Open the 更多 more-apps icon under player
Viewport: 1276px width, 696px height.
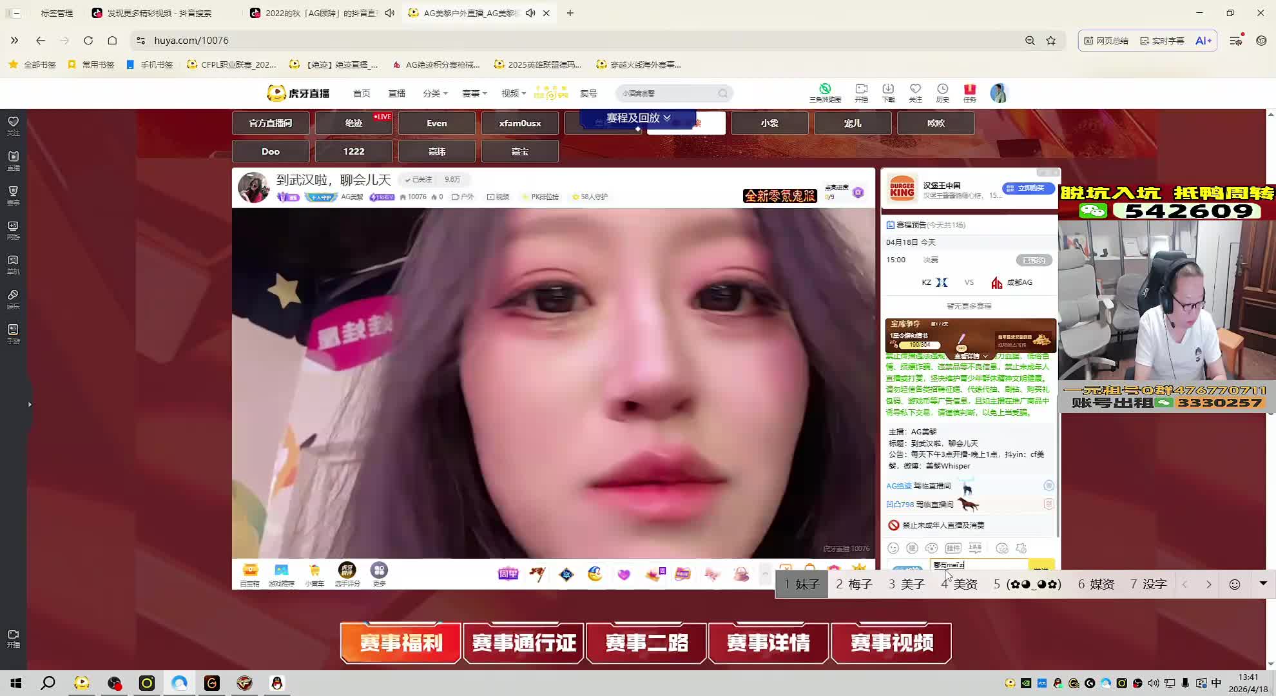coord(379,573)
